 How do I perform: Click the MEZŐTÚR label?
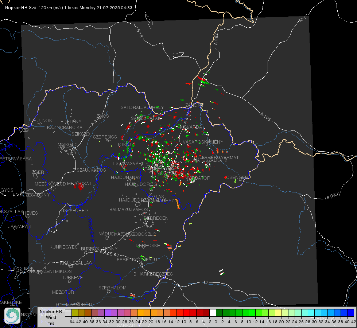coord(63,292)
